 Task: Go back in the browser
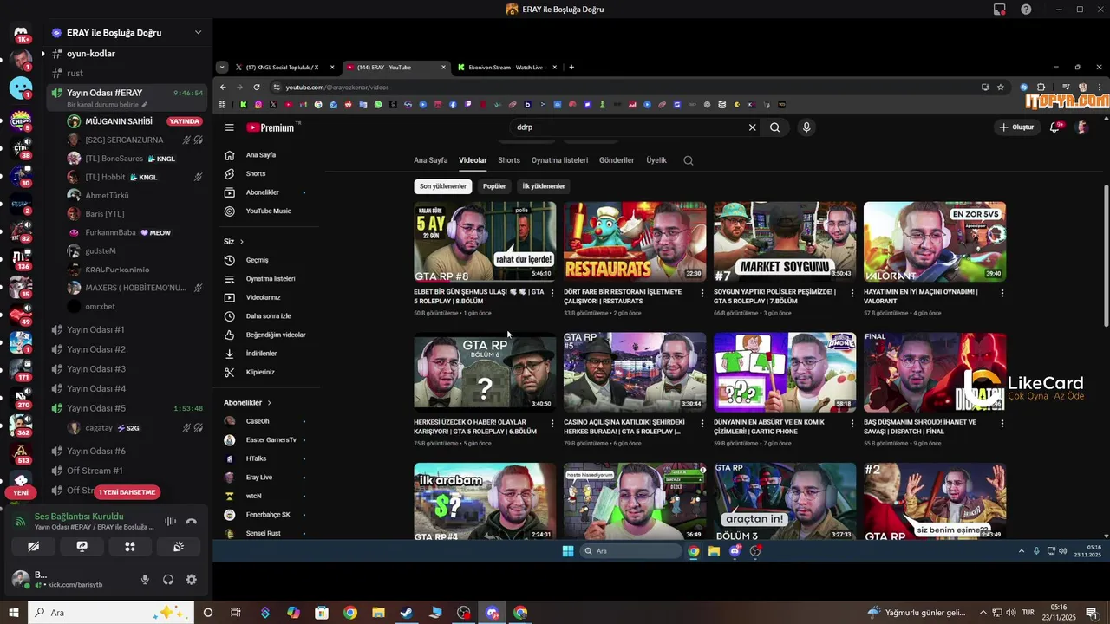(x=223, y=88)
